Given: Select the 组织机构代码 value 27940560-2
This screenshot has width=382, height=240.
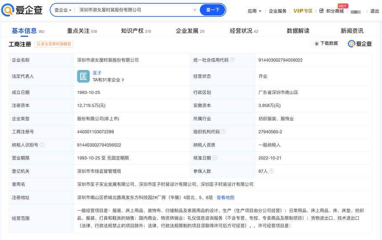Looking at the screenshot, I should (270, 132).
